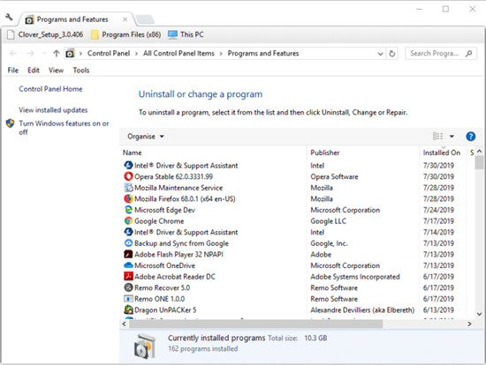Image resolution: width=486 pixels, height=365 pixels.
Task: Click the search magnifier icon
Action: click(469, 54)
